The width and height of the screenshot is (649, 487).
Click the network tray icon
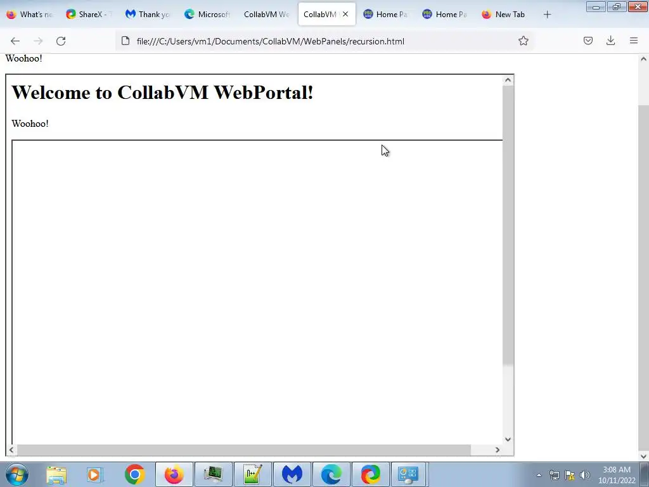tap(554, 475)
